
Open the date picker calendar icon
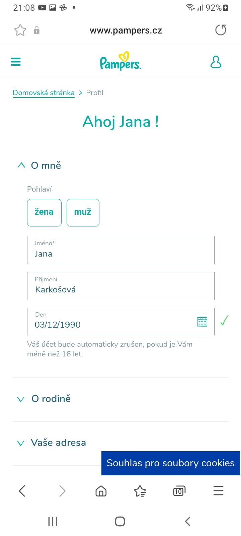[x=202, y=322]
